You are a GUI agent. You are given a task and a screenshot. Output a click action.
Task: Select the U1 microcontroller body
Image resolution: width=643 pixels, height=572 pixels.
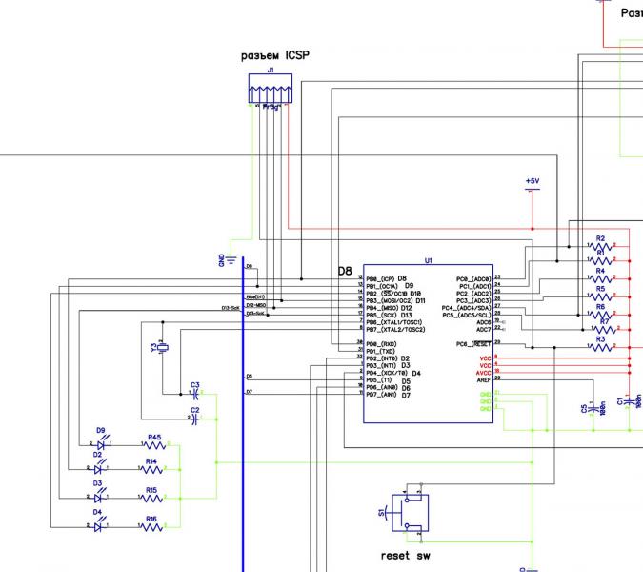(x=428, y=343)
